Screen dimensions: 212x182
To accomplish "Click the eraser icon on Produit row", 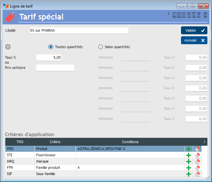I will 197,149.
